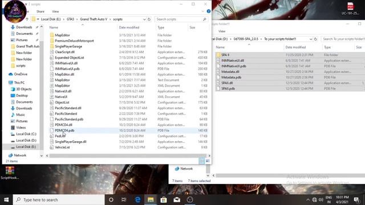Open Task View on taskbar

point(124,200)
